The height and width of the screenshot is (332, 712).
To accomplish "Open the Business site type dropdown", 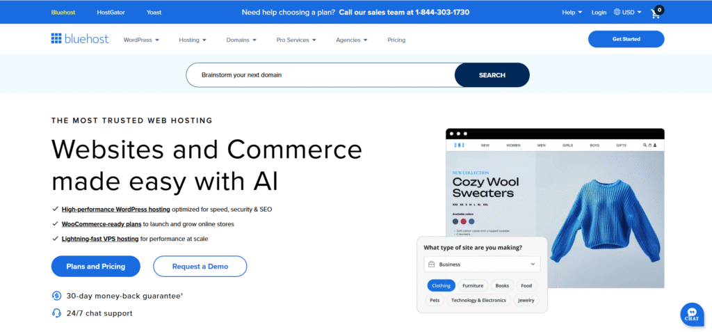I will point(482,264).
